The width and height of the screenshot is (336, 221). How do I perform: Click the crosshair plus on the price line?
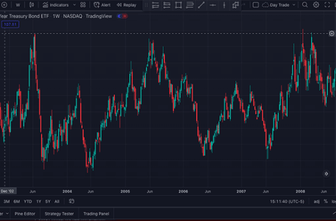coord(332,34)
